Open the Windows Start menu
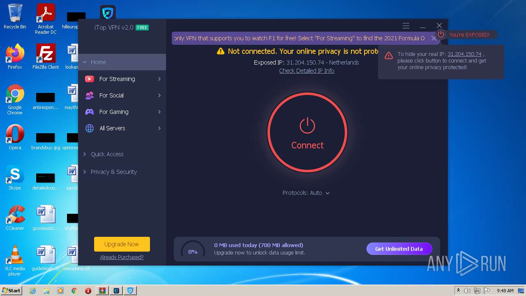 11,291
